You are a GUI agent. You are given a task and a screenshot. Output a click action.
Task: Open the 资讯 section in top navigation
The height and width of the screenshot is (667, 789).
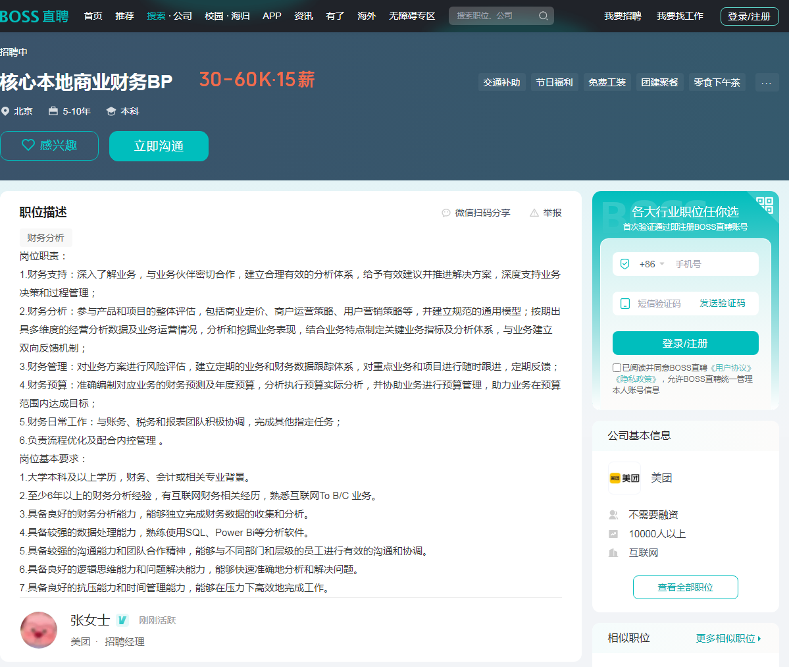pos(303,16)
